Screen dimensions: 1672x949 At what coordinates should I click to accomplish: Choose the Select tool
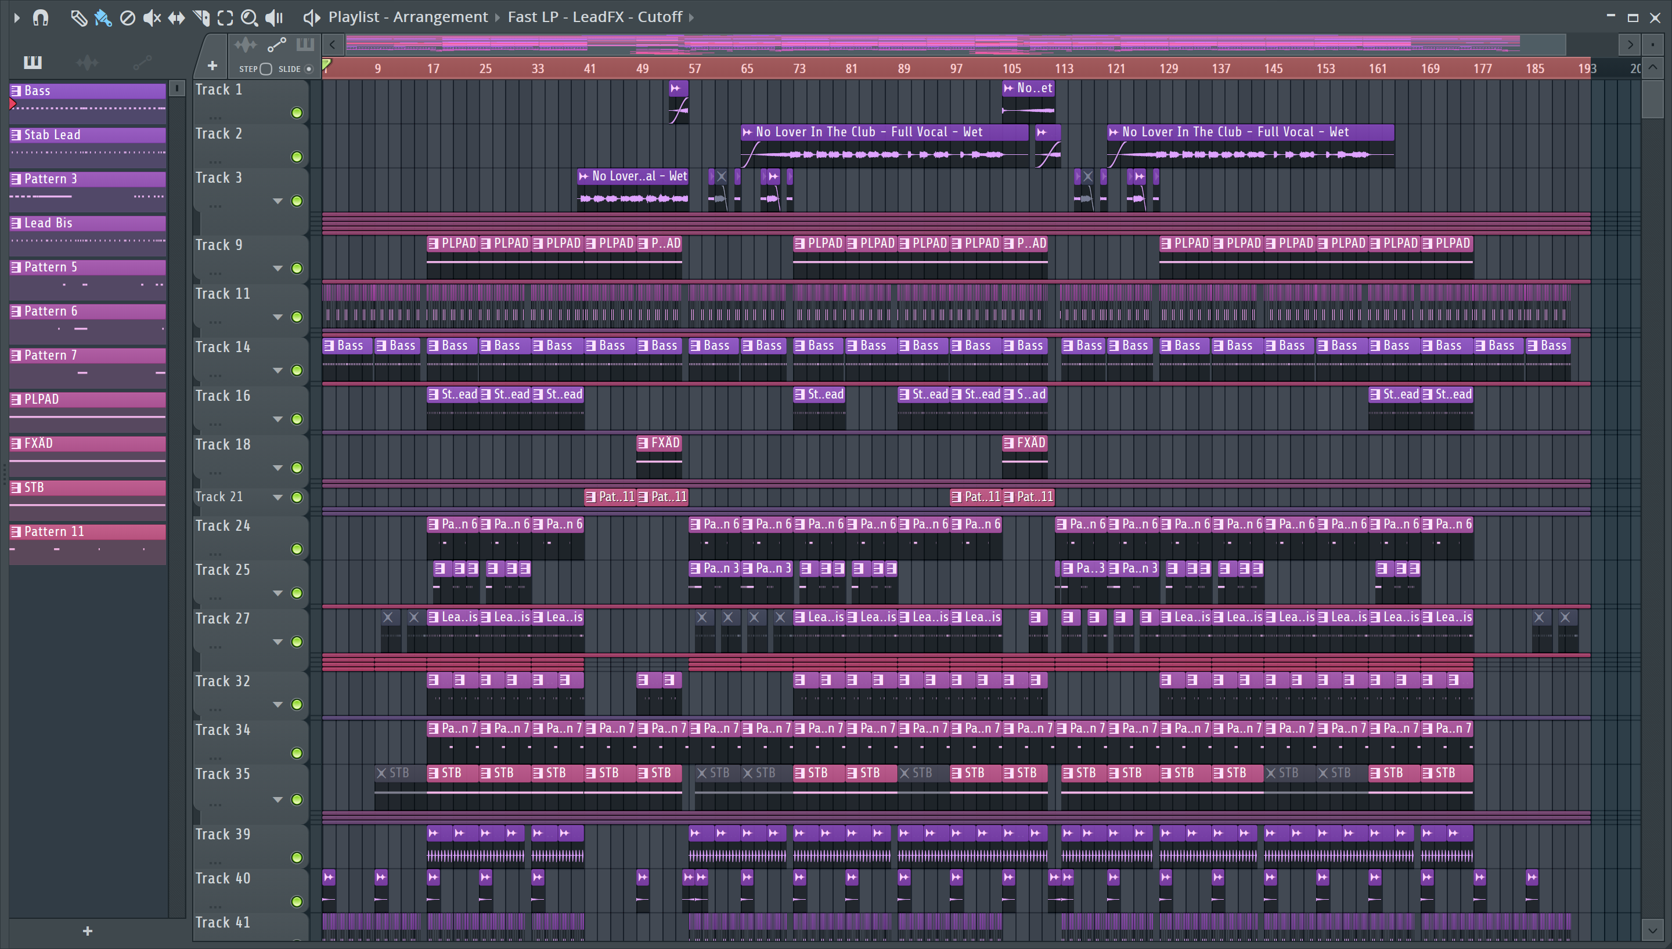click(225, 17)
